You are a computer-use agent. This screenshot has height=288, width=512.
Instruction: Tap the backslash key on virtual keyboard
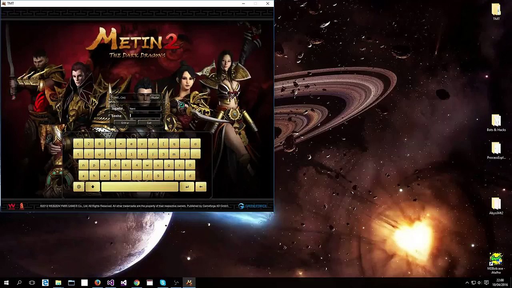[120, 154]
